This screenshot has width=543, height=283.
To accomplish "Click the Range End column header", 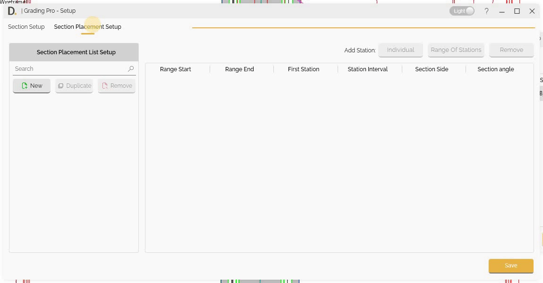I will [239, 69].
